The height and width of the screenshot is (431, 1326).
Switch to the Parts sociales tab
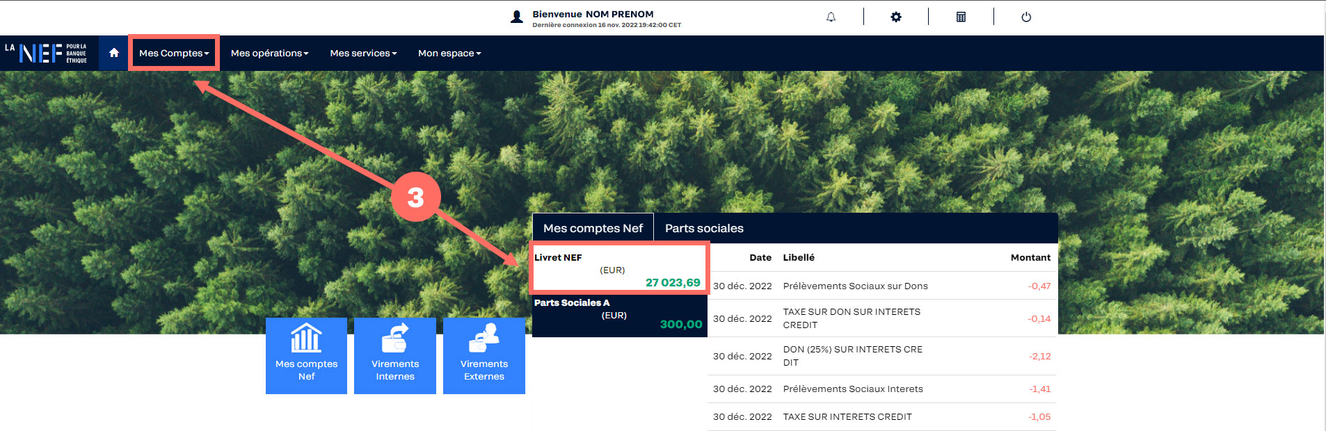[x=704, y=228]
